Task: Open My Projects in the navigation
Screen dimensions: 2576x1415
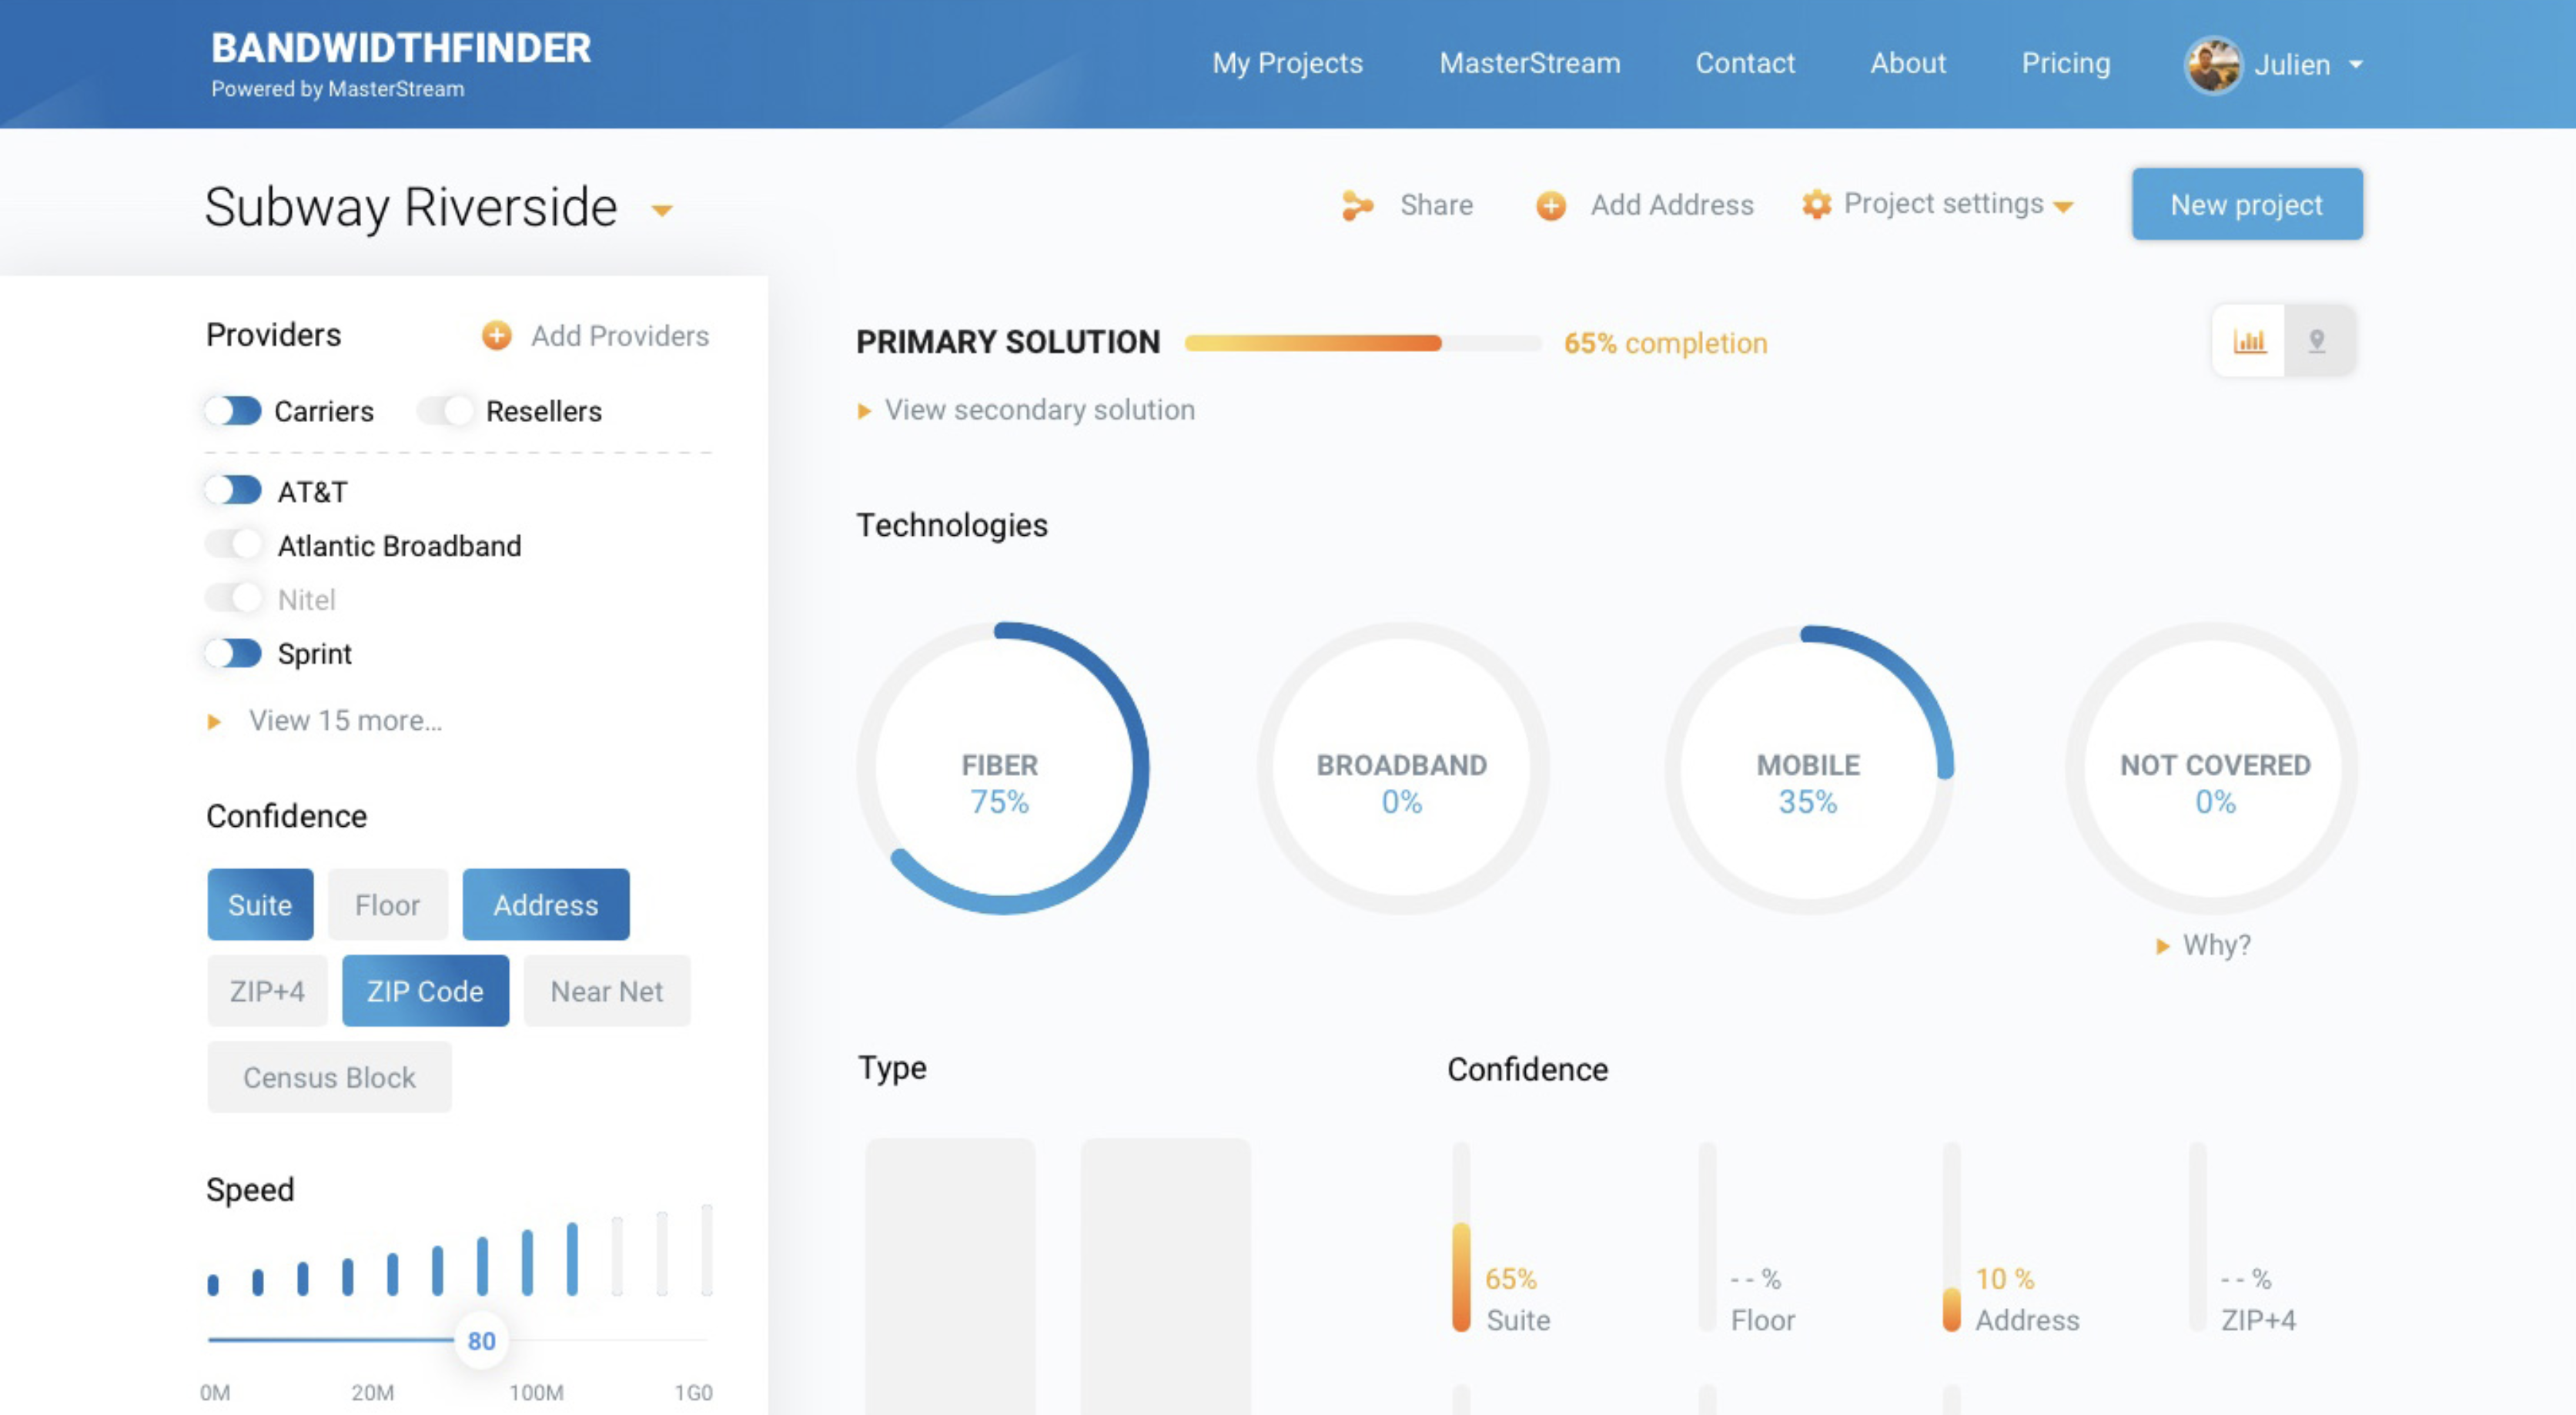Action: [1287, 63]
